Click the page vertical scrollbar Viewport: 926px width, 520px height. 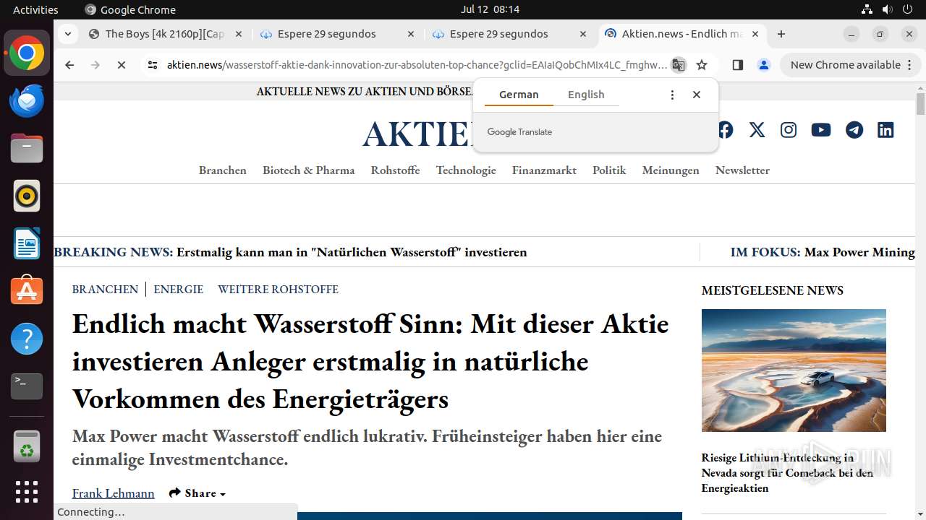click(920, 103)
